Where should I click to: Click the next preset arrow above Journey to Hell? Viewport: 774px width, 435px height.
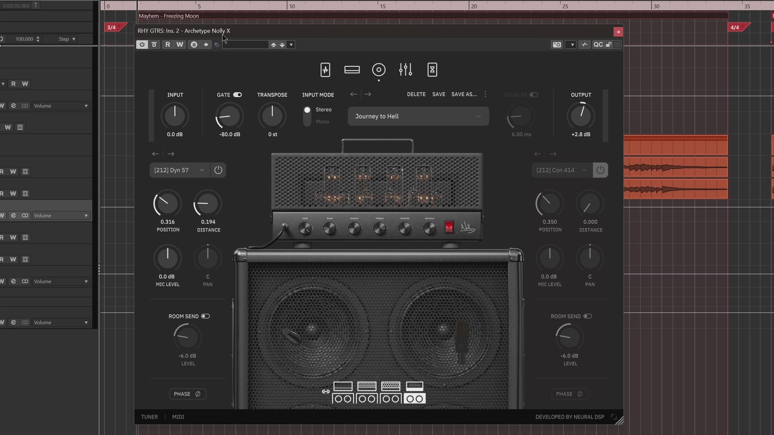click(368, 94)
